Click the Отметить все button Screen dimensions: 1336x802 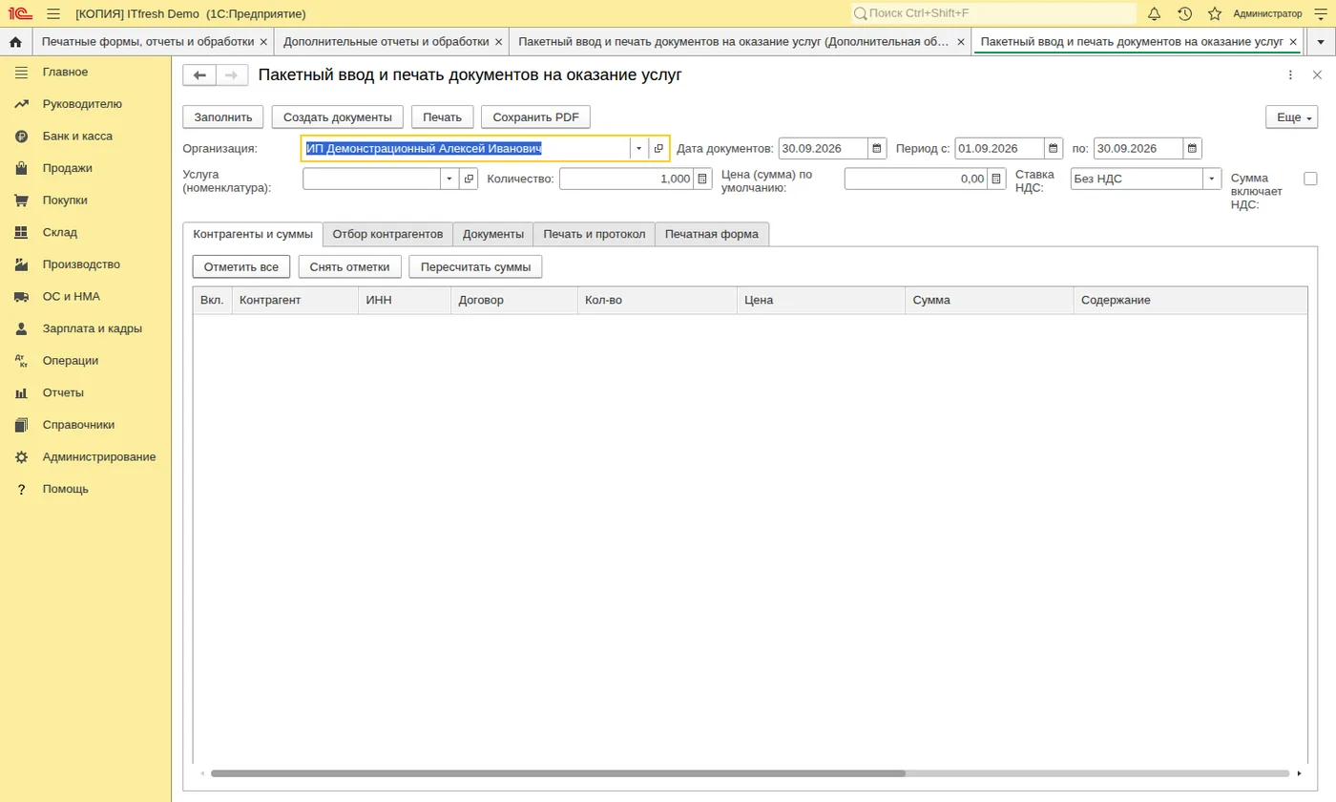coord(241,267)
